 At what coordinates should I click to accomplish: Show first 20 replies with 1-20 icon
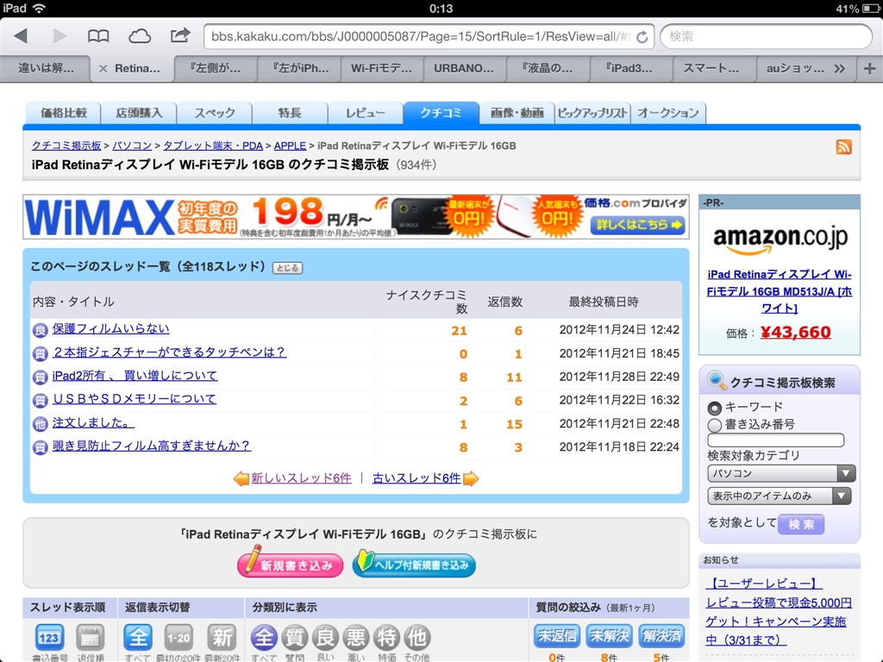pyautogui.click(x=178, y=637)
